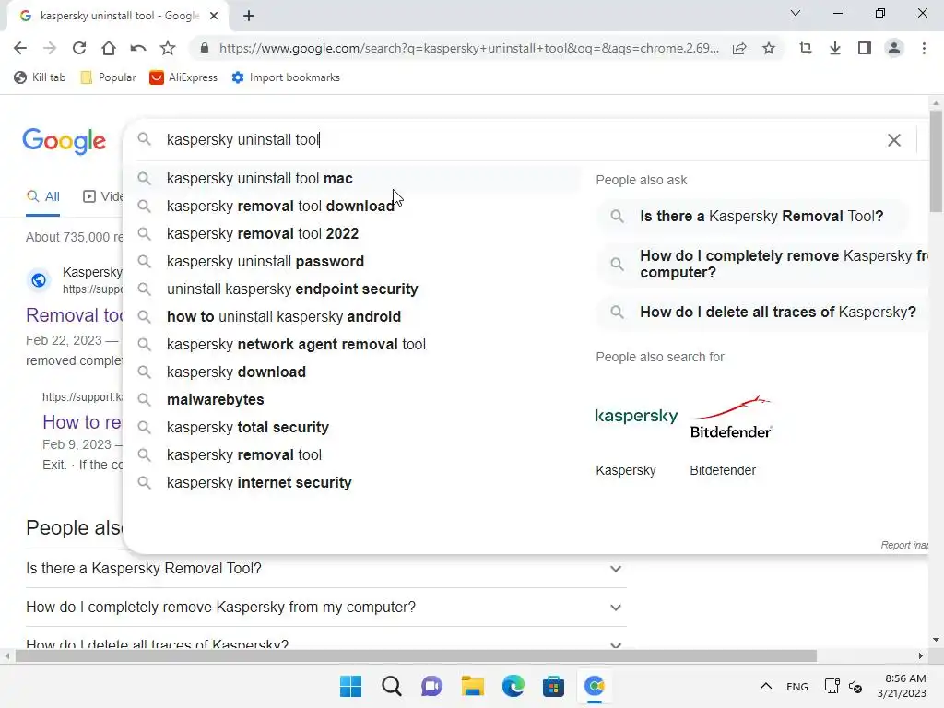
Task: Bookmark this page with the address bar star
Action: [x=769, y=48]
